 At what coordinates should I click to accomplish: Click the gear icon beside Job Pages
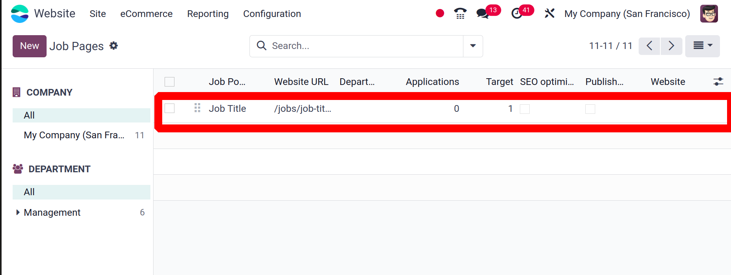[114, 45]
